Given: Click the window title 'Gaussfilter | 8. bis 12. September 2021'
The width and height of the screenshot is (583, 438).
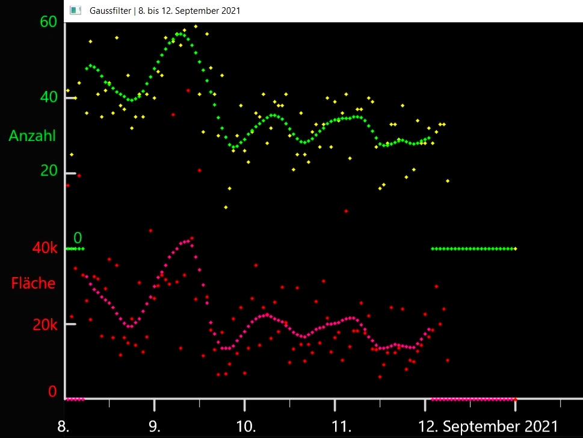Looking at the screenshot, I should click(165, 11).
